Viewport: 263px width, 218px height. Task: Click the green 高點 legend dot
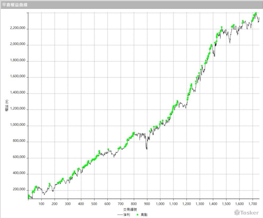138,215
